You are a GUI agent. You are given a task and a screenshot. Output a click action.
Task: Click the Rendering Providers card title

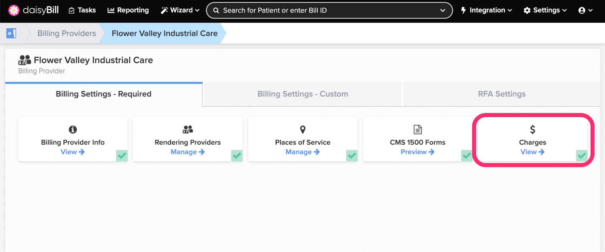click(188, 142)
